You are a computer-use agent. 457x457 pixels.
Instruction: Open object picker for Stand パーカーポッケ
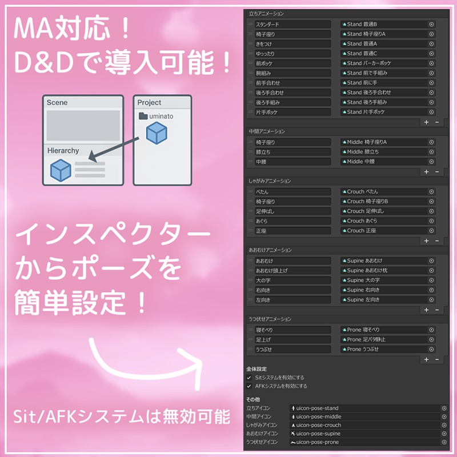coord(431,63)
